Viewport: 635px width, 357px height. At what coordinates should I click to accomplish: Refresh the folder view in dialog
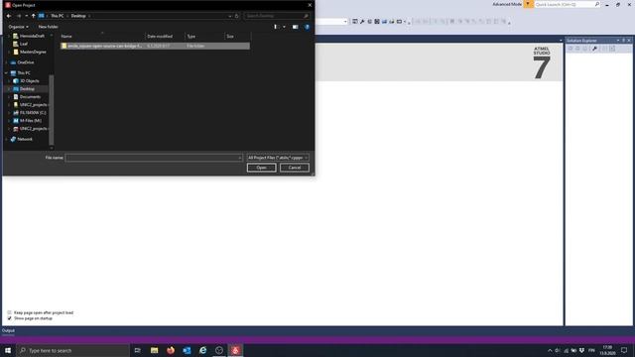click(237, 16)
